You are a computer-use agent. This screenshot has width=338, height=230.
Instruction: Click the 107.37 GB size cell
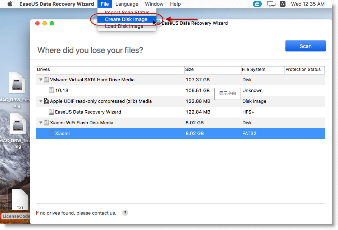click(198, 80)
